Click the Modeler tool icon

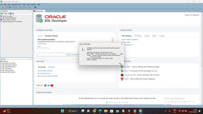[122, 67]
